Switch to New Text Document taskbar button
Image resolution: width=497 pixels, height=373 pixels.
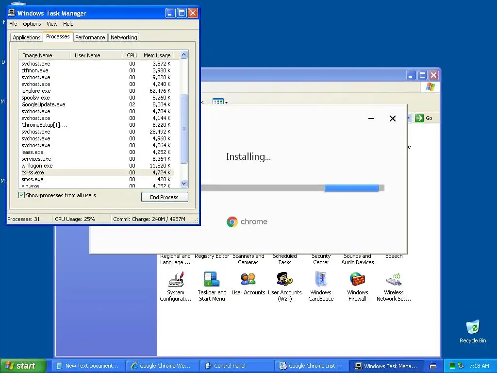coord(87,366)
